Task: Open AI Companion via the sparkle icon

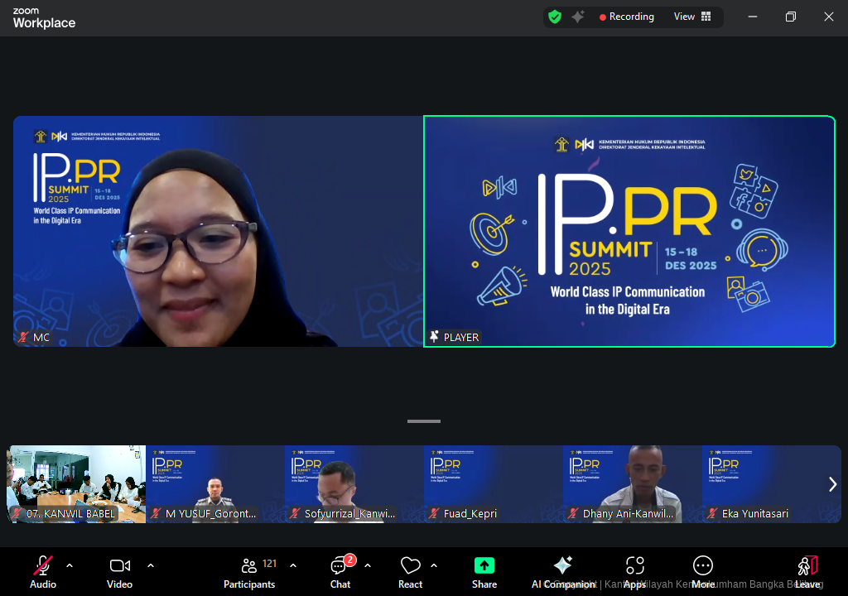Action: click(x=563, y=567)
